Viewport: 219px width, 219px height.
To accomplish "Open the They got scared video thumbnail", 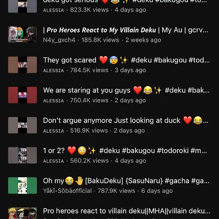I will click(23, 65).
